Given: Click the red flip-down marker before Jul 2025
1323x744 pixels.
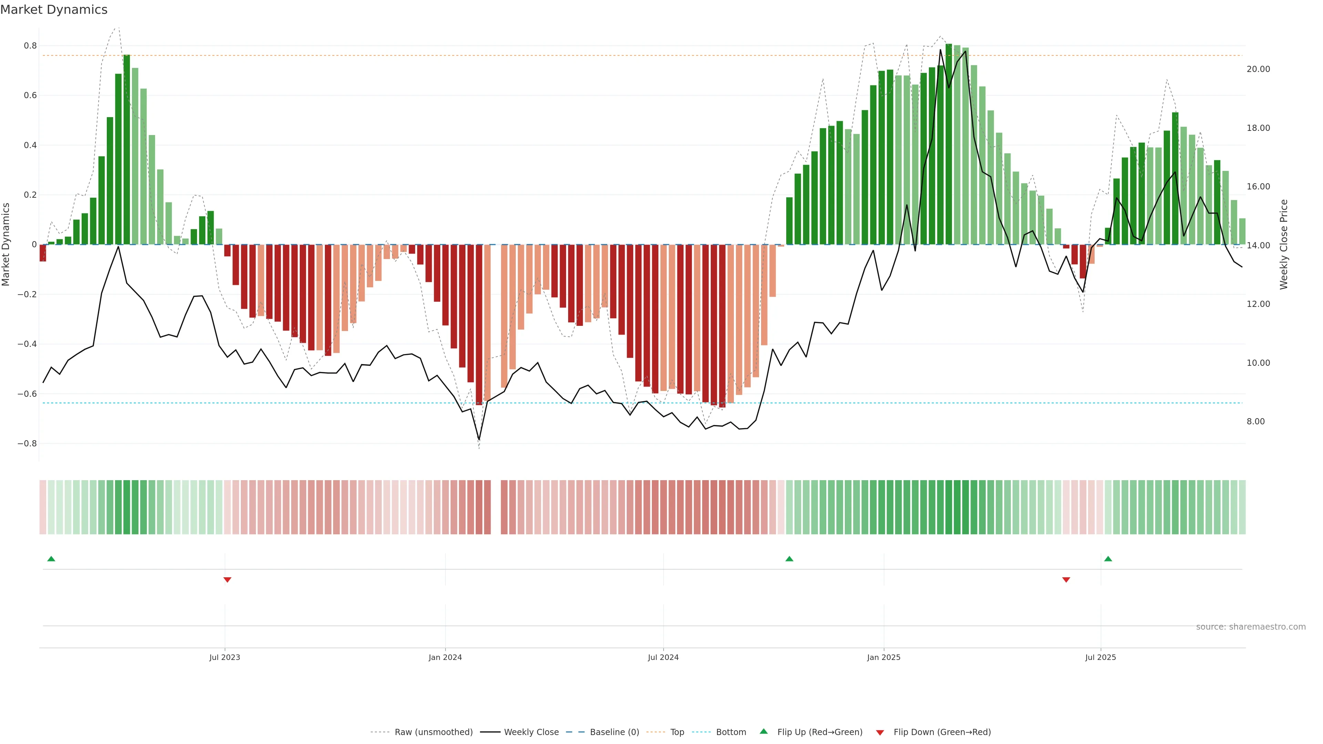Looking at the screenshot, I should [1066, 580].
